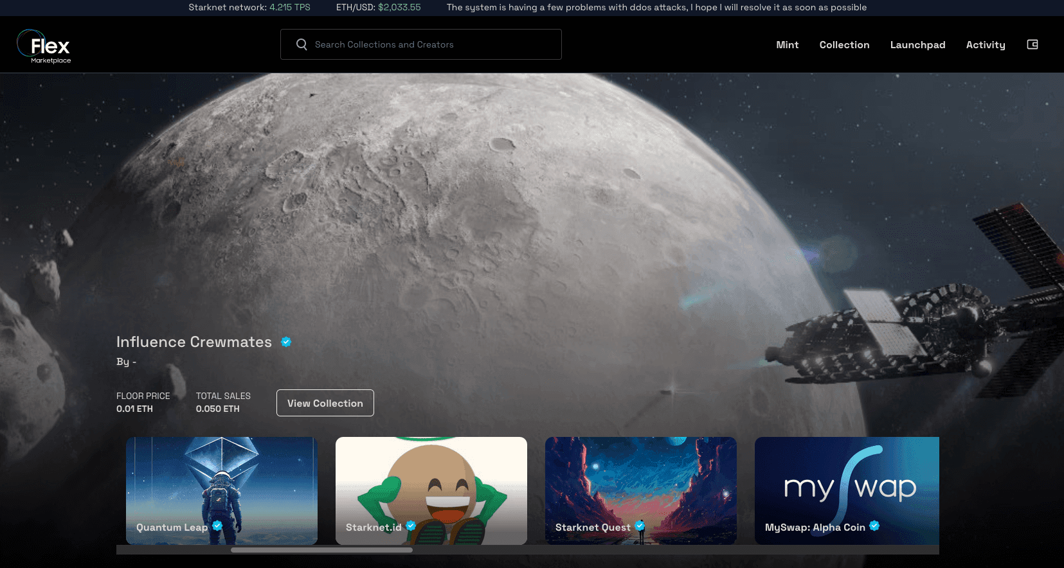Click the FLOOR PRICE 0.01 ETH value
Image resolution: width=1064 pixels, height=568 pixels.
coord(134,409)
